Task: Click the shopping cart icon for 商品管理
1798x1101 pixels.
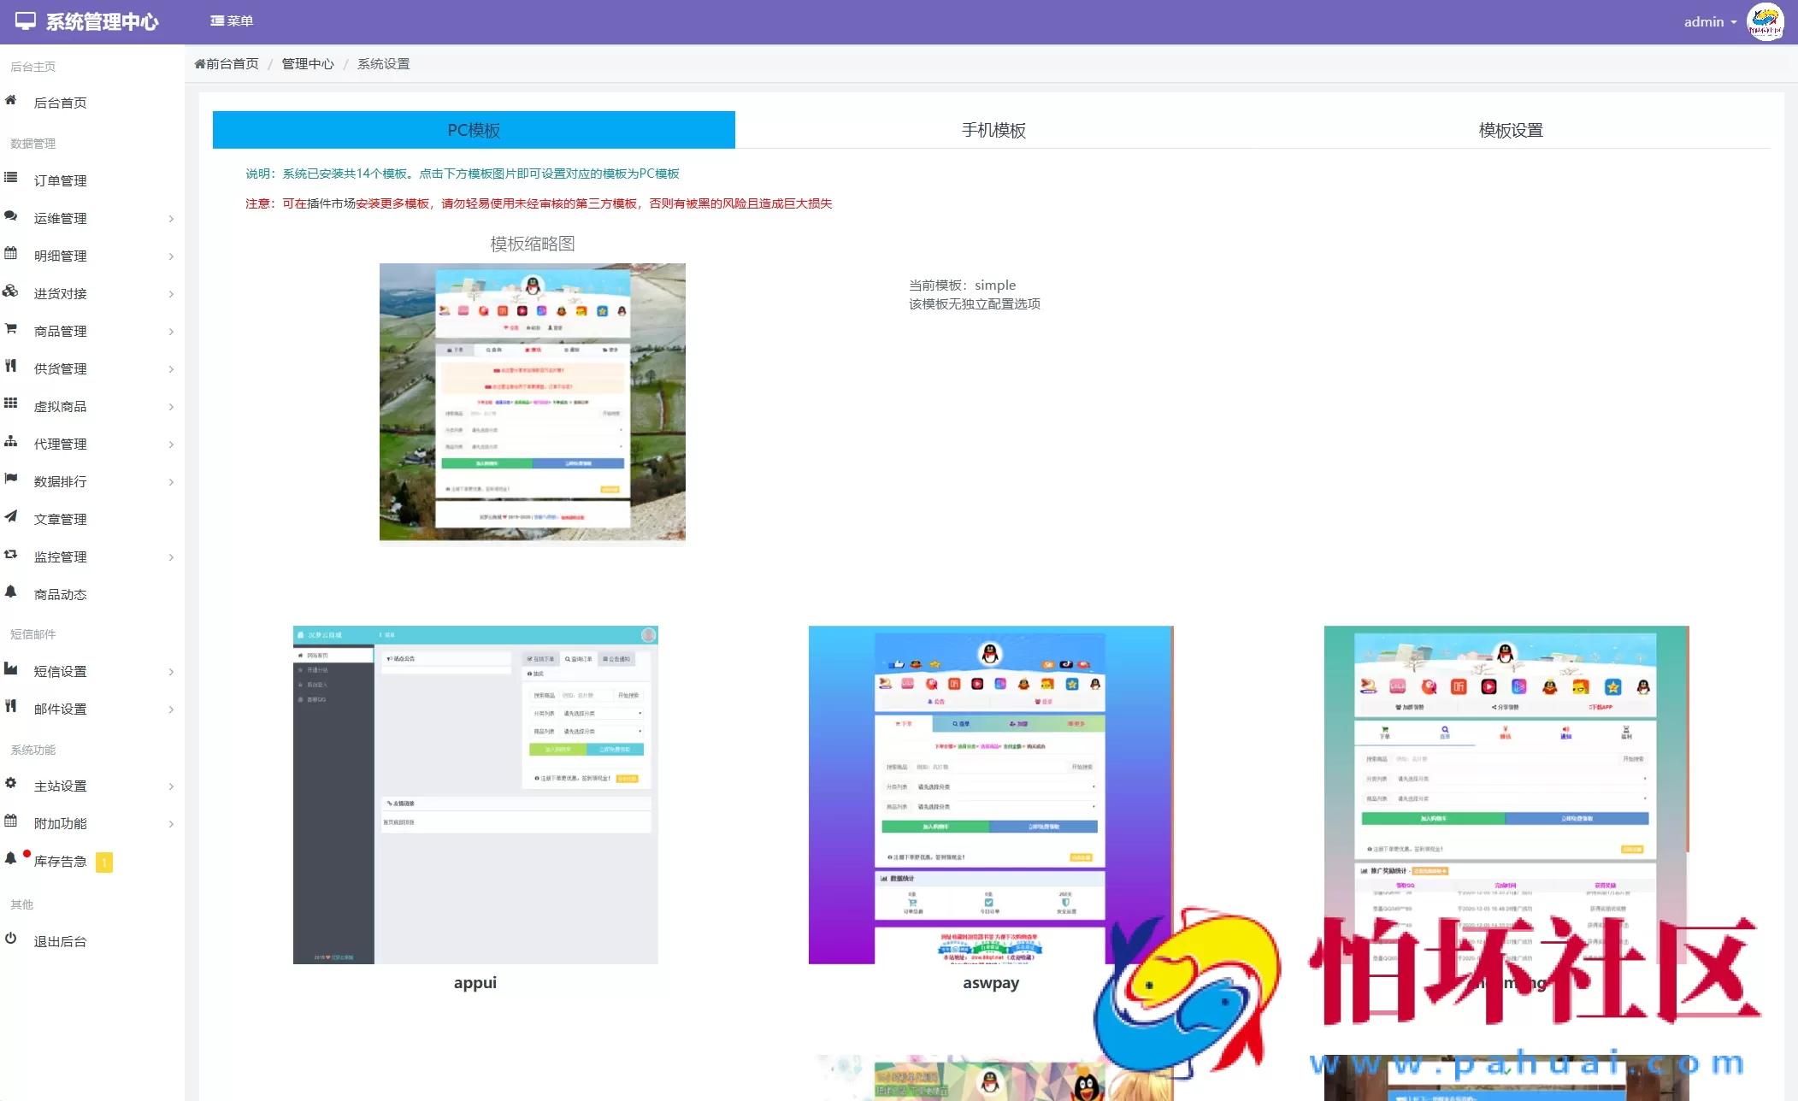Action: pyautogui.click(x=10, y=329)
